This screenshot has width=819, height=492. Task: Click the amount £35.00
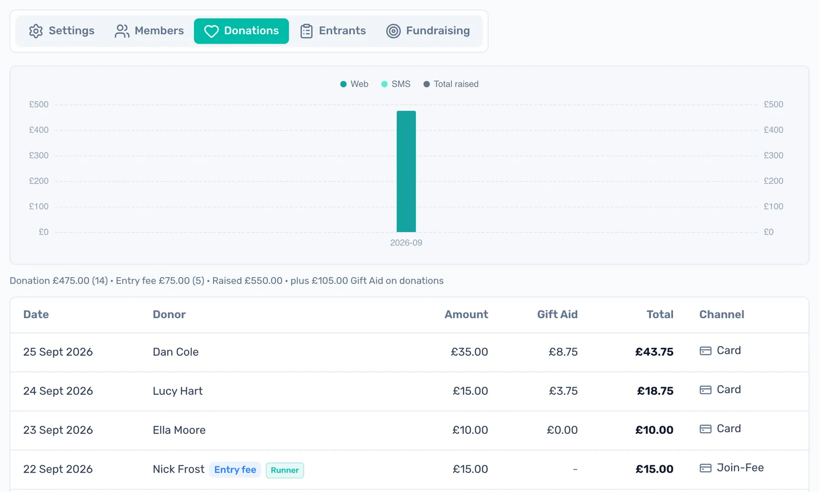point(469,352)
